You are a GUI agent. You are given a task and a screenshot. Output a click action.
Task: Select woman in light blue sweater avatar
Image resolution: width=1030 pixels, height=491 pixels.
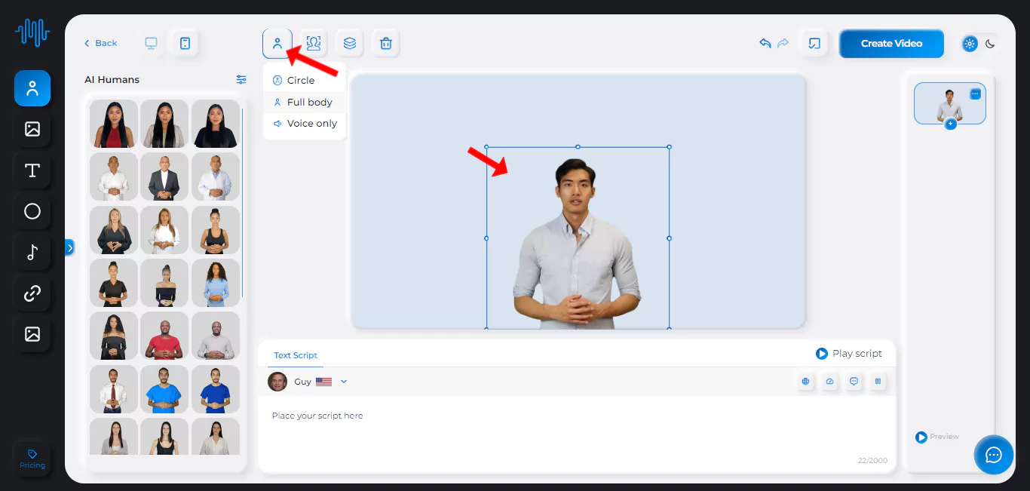point(216,283)
